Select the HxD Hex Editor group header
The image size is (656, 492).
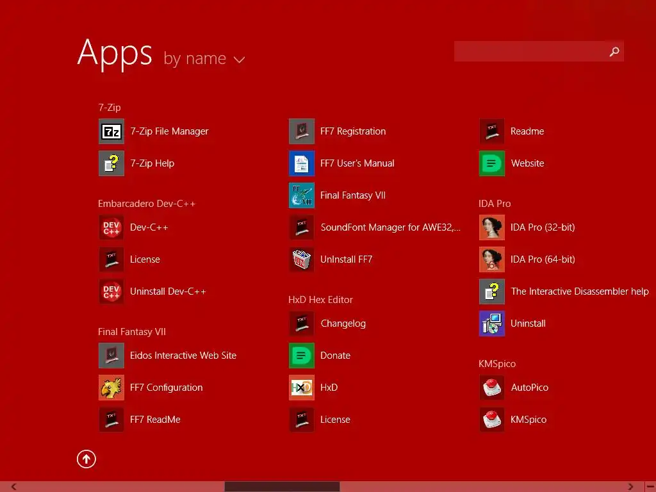click(x=320, y=300)
